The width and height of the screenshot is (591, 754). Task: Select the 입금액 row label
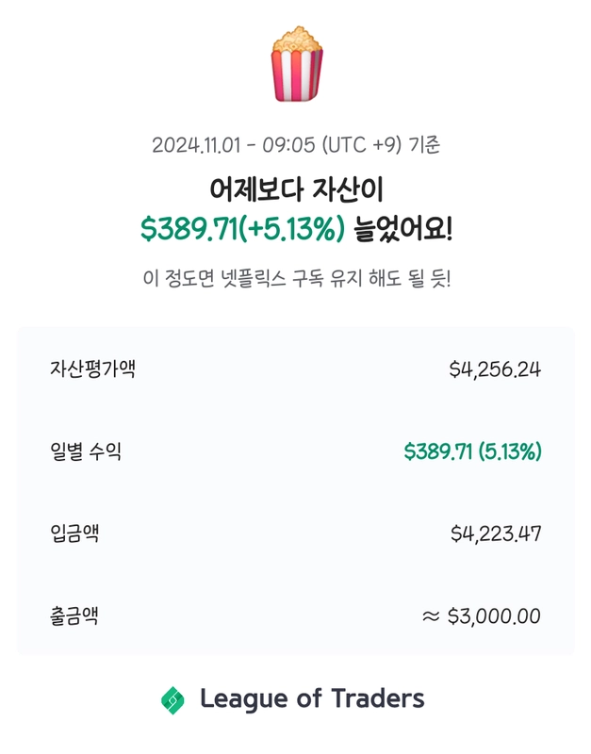(x=74, y=533)
